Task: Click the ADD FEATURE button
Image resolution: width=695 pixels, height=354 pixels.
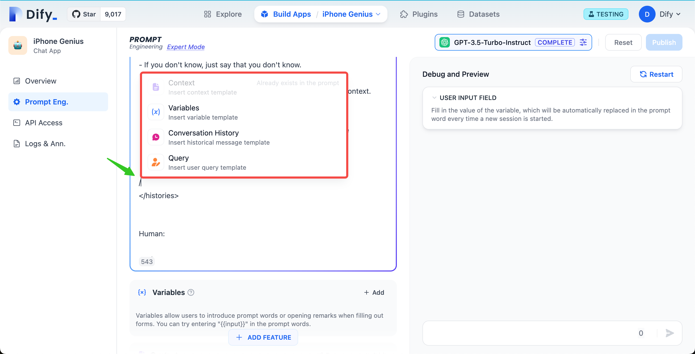Action: [263, 337]
